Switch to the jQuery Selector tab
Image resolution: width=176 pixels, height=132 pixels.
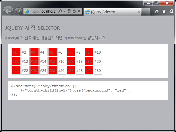tap(113, 12)
